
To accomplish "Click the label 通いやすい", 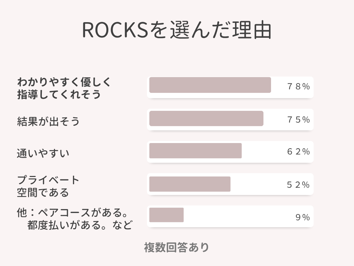I will (43, 153).
